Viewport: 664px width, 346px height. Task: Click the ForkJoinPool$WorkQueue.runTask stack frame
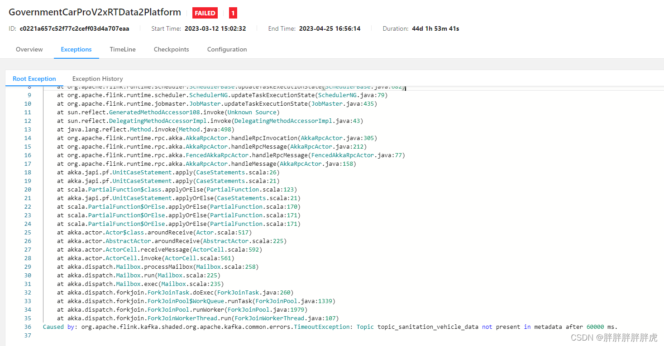point(196,301)
